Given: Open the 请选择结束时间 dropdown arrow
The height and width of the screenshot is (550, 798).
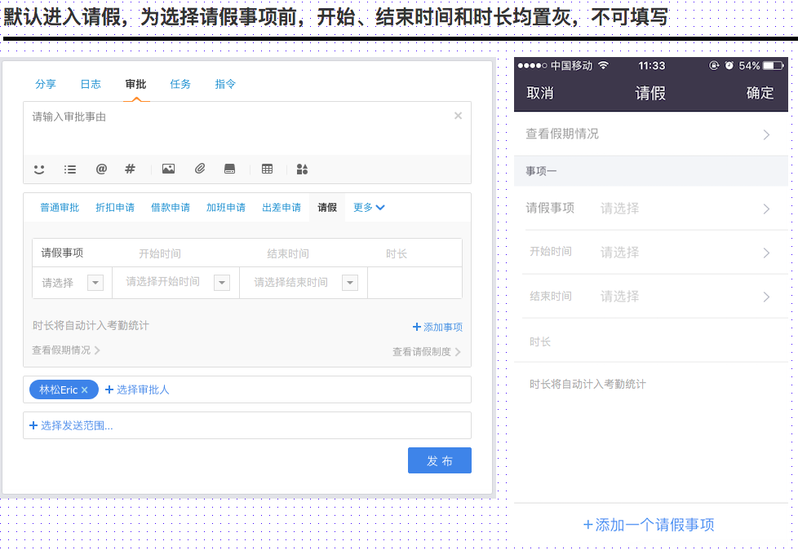Looking at the screenshot, I should pyautogui.click(x=349, y=283).
